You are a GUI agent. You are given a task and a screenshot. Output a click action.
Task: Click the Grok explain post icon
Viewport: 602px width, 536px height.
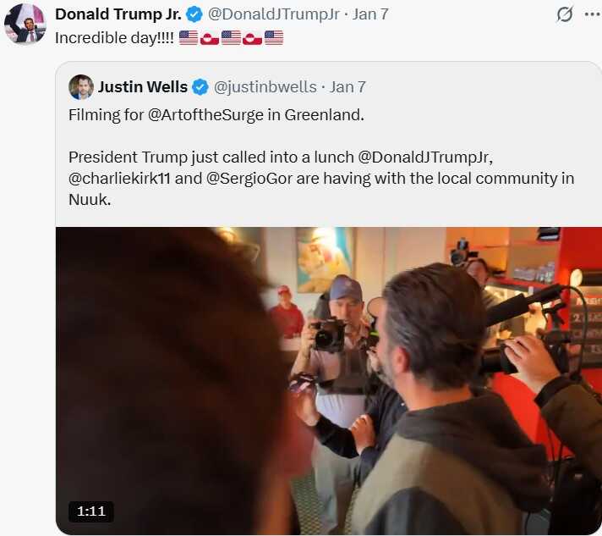pos(565,14)
